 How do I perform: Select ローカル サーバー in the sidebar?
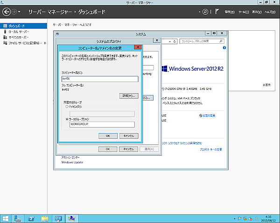point(19,31)
